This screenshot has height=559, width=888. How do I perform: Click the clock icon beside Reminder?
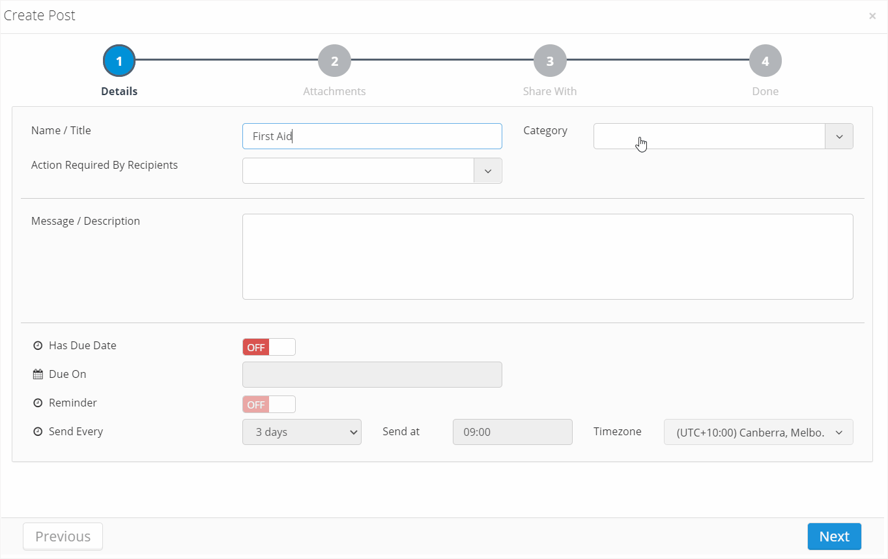38,403
